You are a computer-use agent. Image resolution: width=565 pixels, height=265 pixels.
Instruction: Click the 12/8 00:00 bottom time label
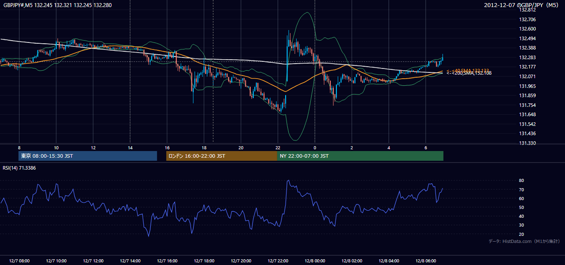pyautogui.click(x=315, y=261)
